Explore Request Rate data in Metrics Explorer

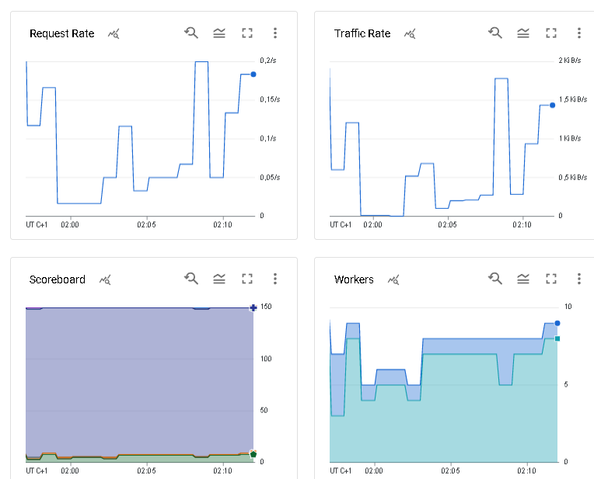click(x=114, y=34)
